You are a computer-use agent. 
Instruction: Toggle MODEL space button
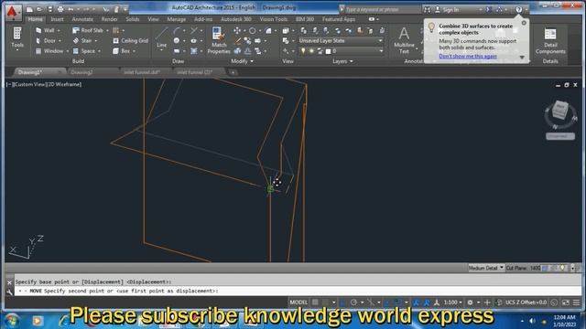pos(298,302)
